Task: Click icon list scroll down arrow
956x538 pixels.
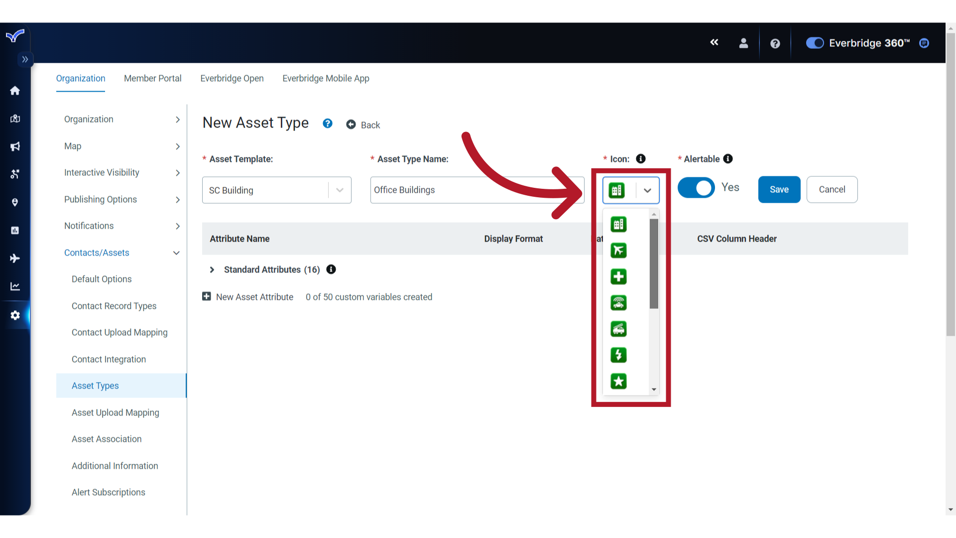Action: [x=654, y=390]
